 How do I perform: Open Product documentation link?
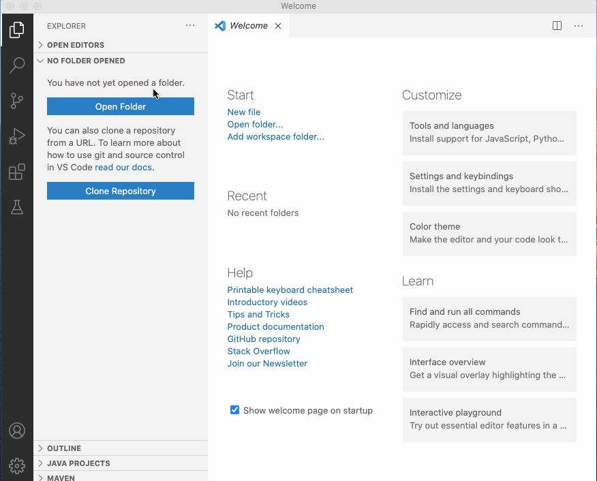tap(275, 326)
